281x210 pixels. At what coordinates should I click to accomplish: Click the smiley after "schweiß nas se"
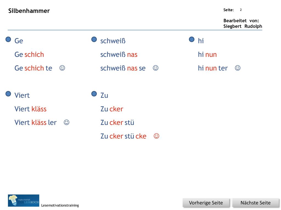[x=156, y=68]
